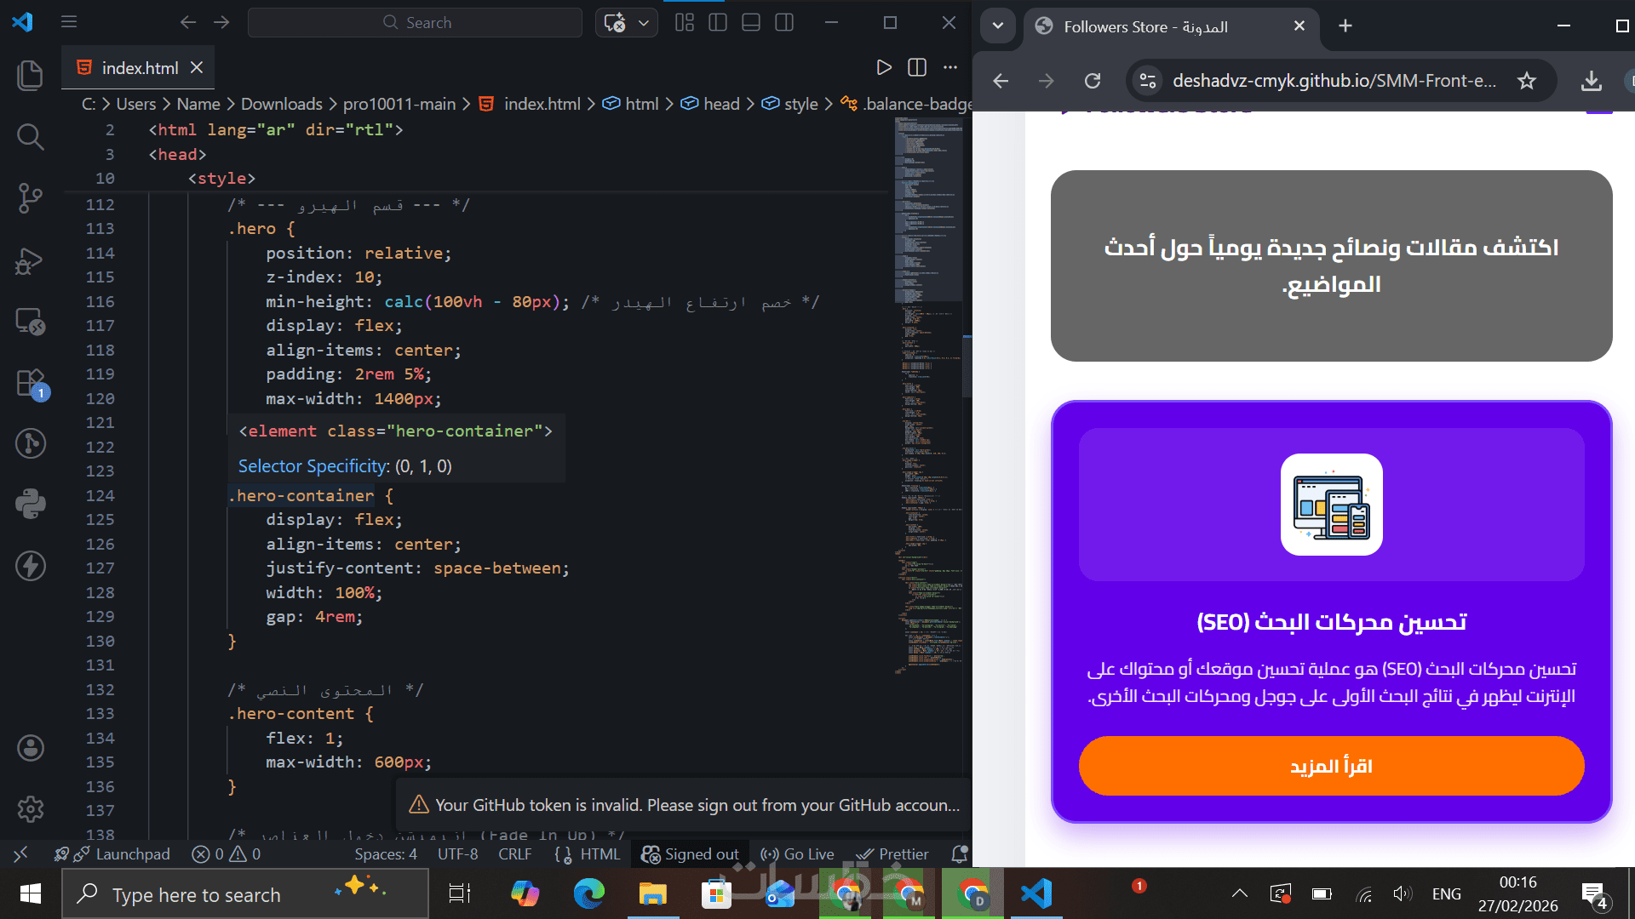Click Go Live in status bar
The width and height of the screenshot is (1635, 919).
(x=798, y=853)
